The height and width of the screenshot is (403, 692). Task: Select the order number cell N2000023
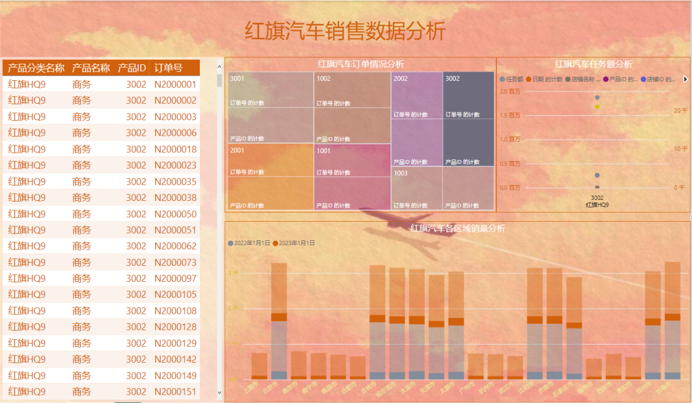(x=175, y=165)
